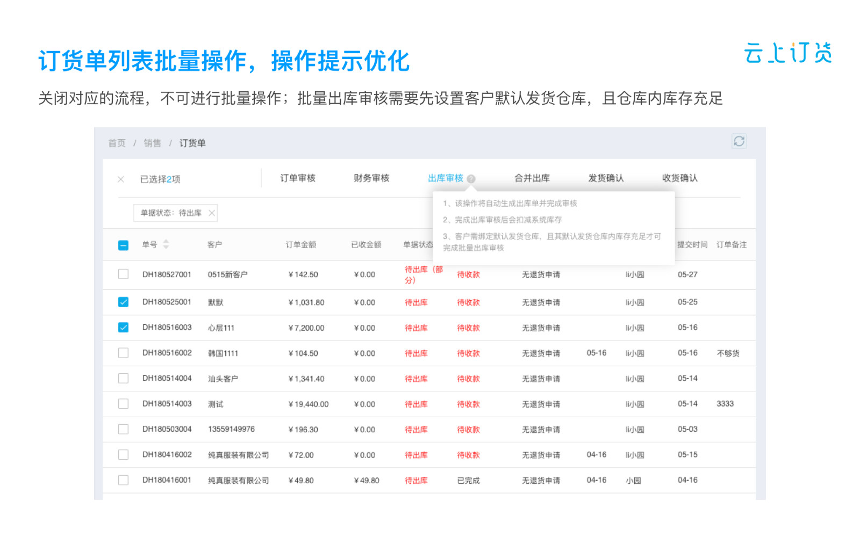Click the 云上订货 logo
Viewport: 860px width, 537px height.
[789, 53]
